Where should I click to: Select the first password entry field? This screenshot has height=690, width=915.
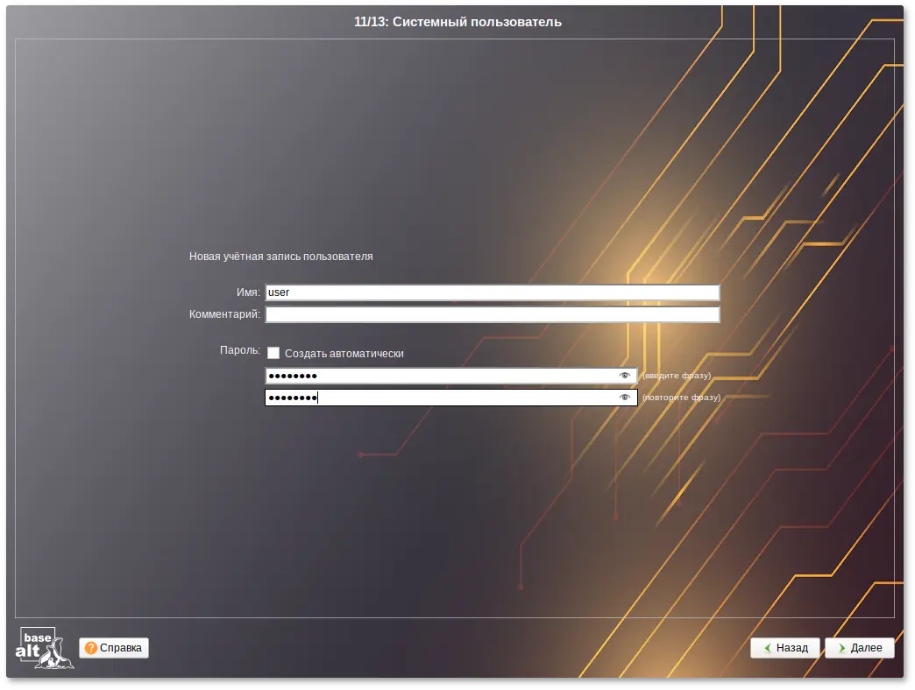tap(438, 376)
